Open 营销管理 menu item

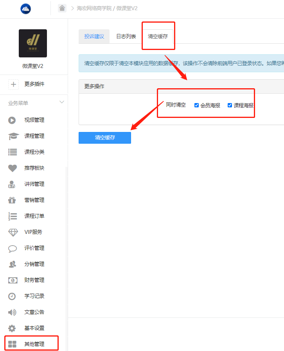[x=34, y=200]
